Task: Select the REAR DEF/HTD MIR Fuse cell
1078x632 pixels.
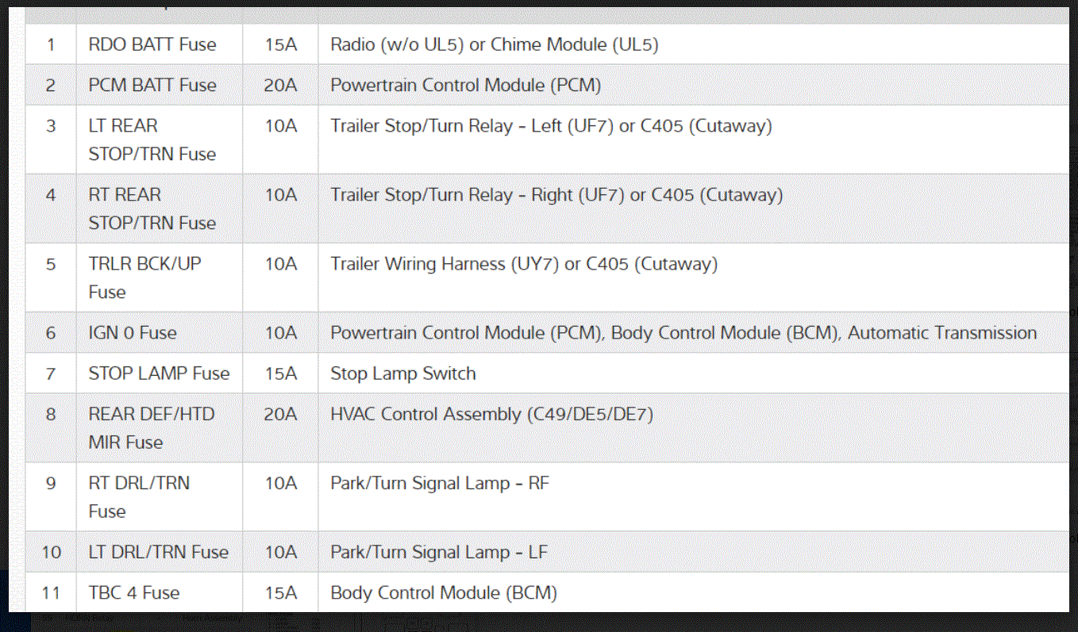Action: tap(152, 428)
